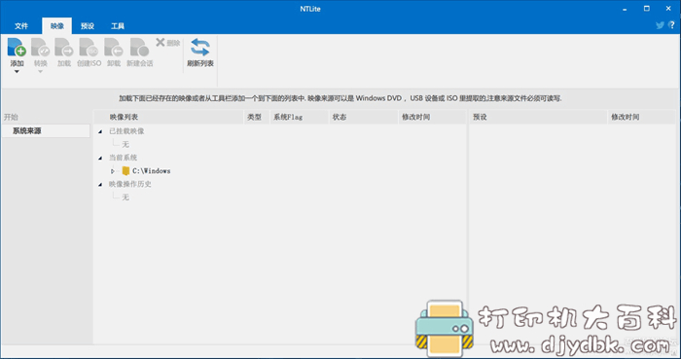Open the 添加 dropdown arrow
The width and height of the screenshot is (681, 359).
coord(17,72)
